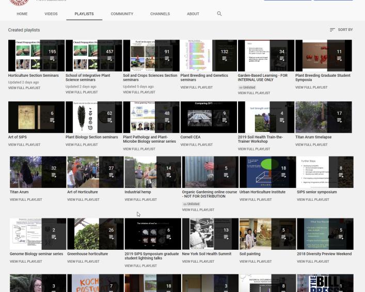The image size is (365, 292).
Task: Click playlist icon on Cornell CEA thumbnail
Action: click(225, 120)
